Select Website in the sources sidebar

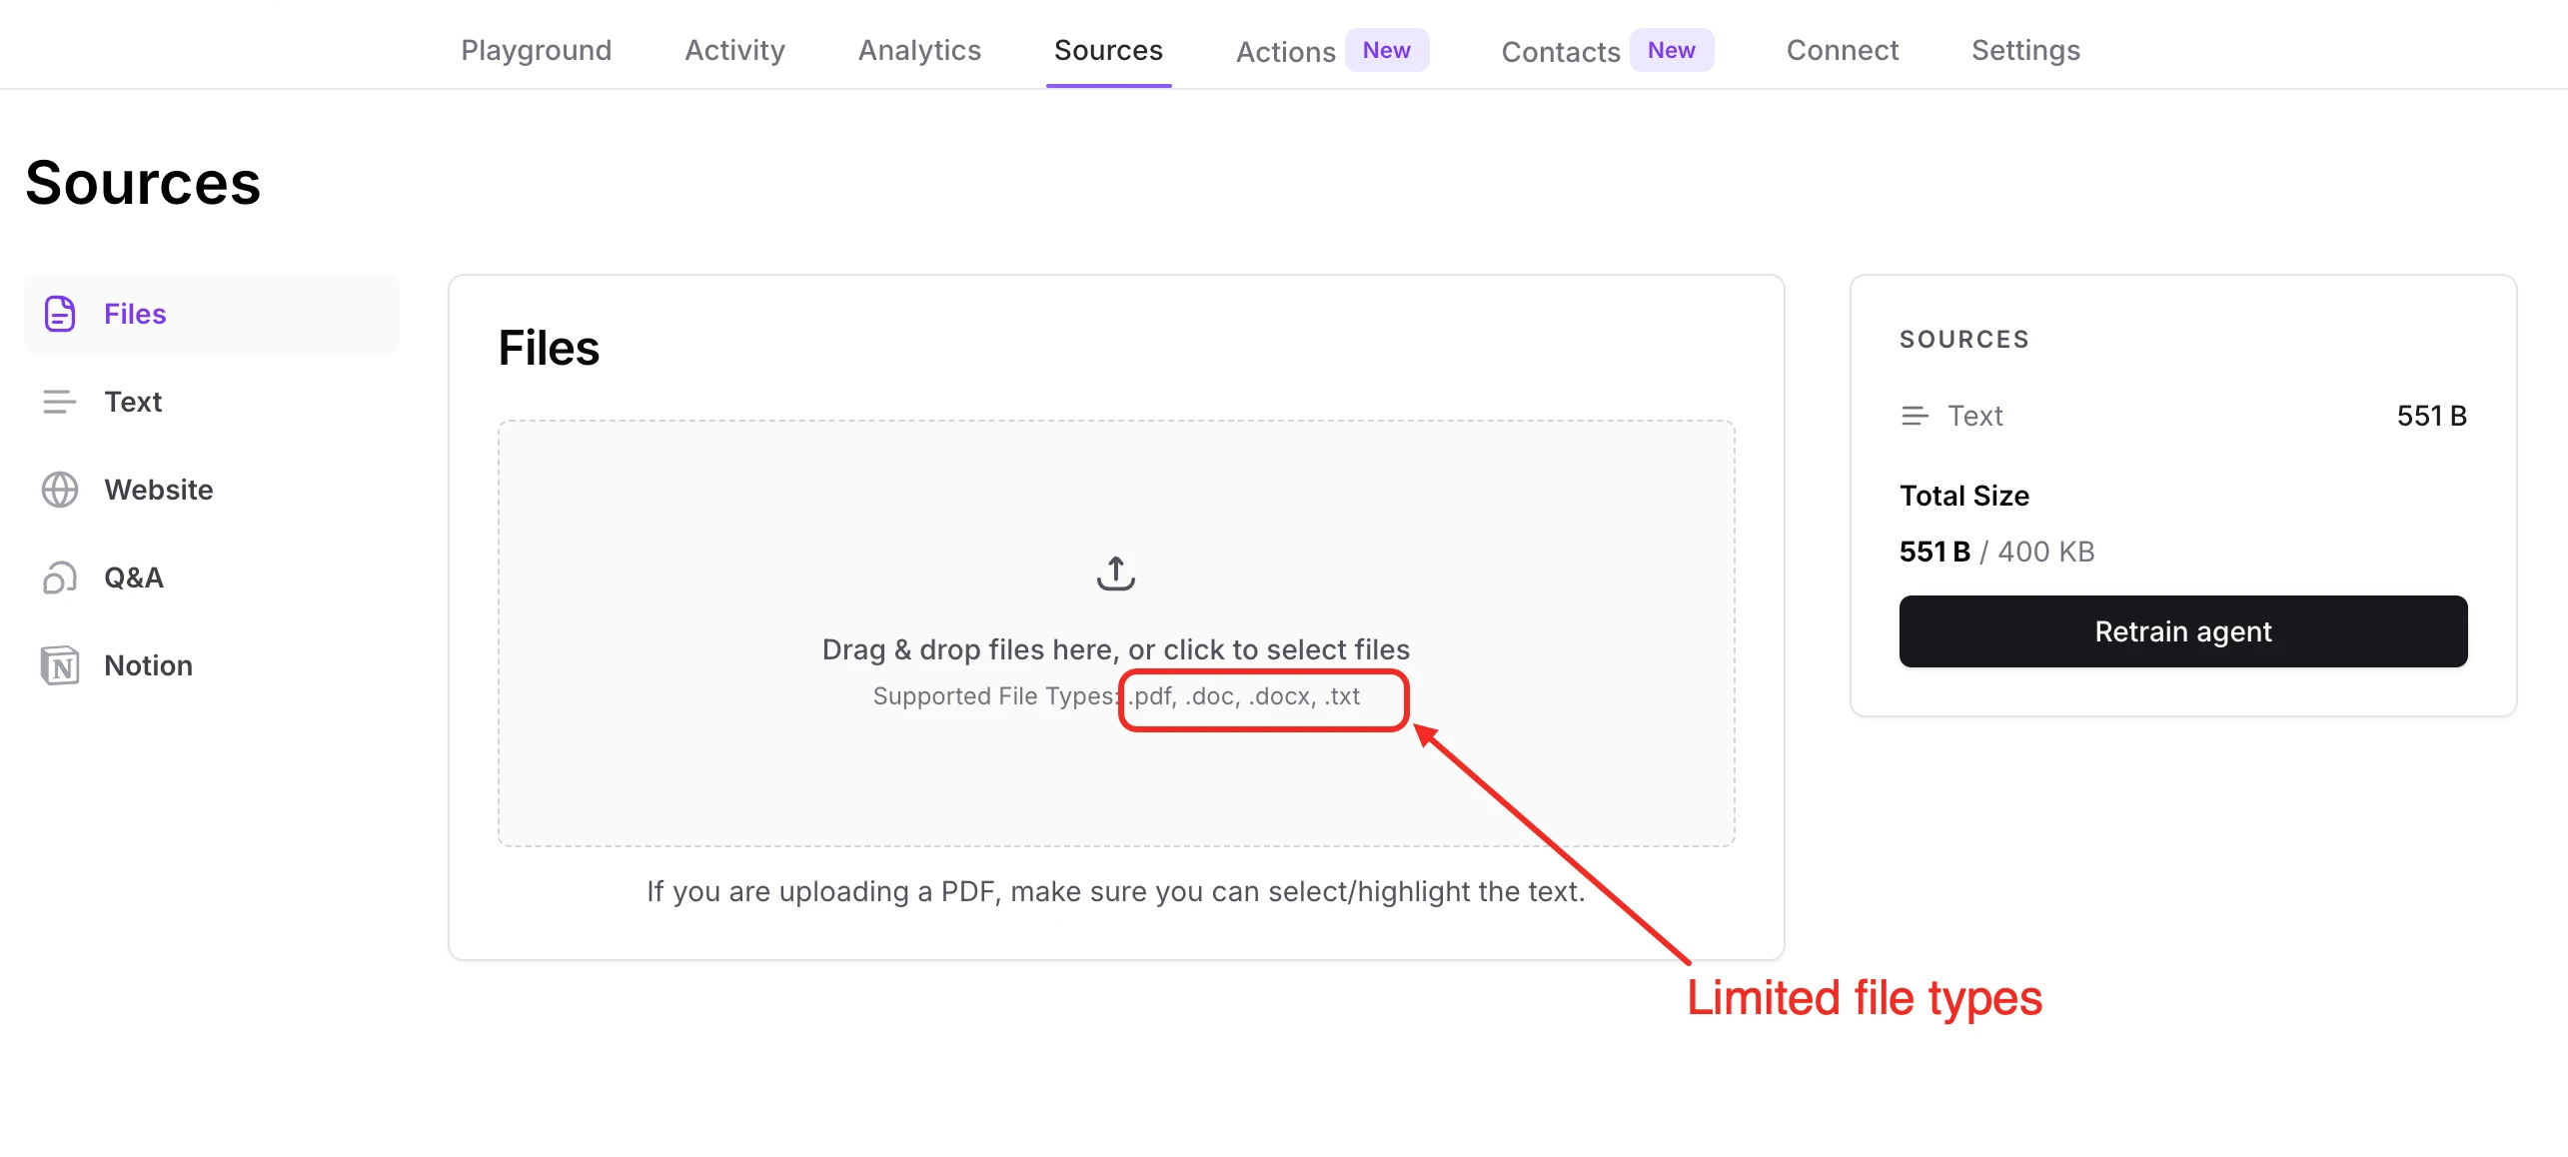[212, 490]
